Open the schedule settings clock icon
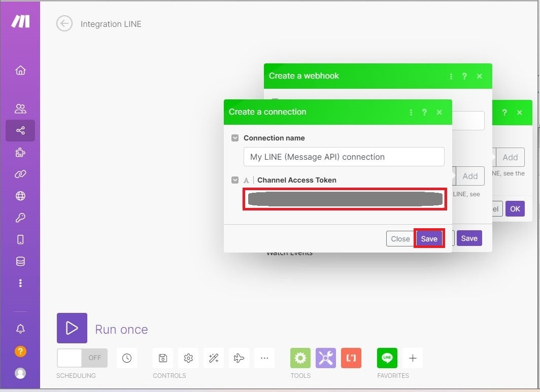Viewport: 540px width, 392px height. point(127,358)
